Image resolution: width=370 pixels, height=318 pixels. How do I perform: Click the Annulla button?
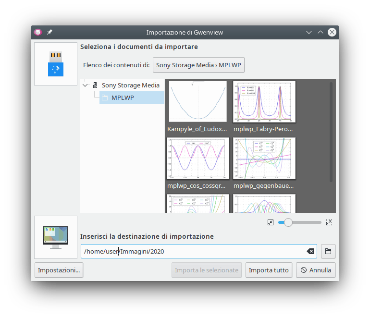tap(316, 270)
